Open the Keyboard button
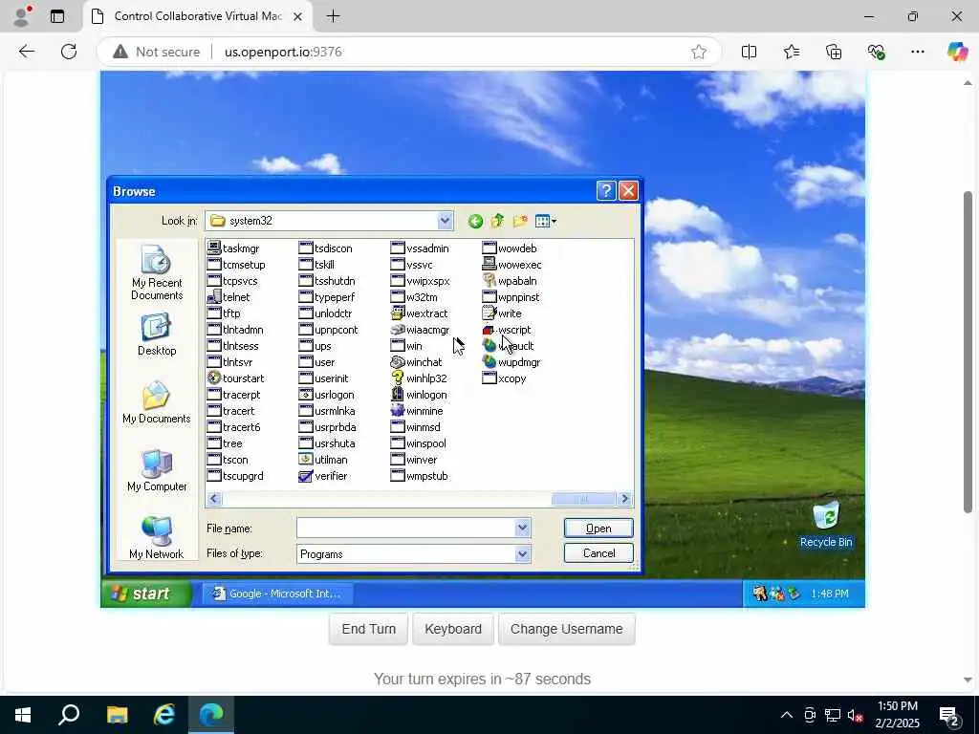This screenshot has width=979, height=734. (453, 629)
